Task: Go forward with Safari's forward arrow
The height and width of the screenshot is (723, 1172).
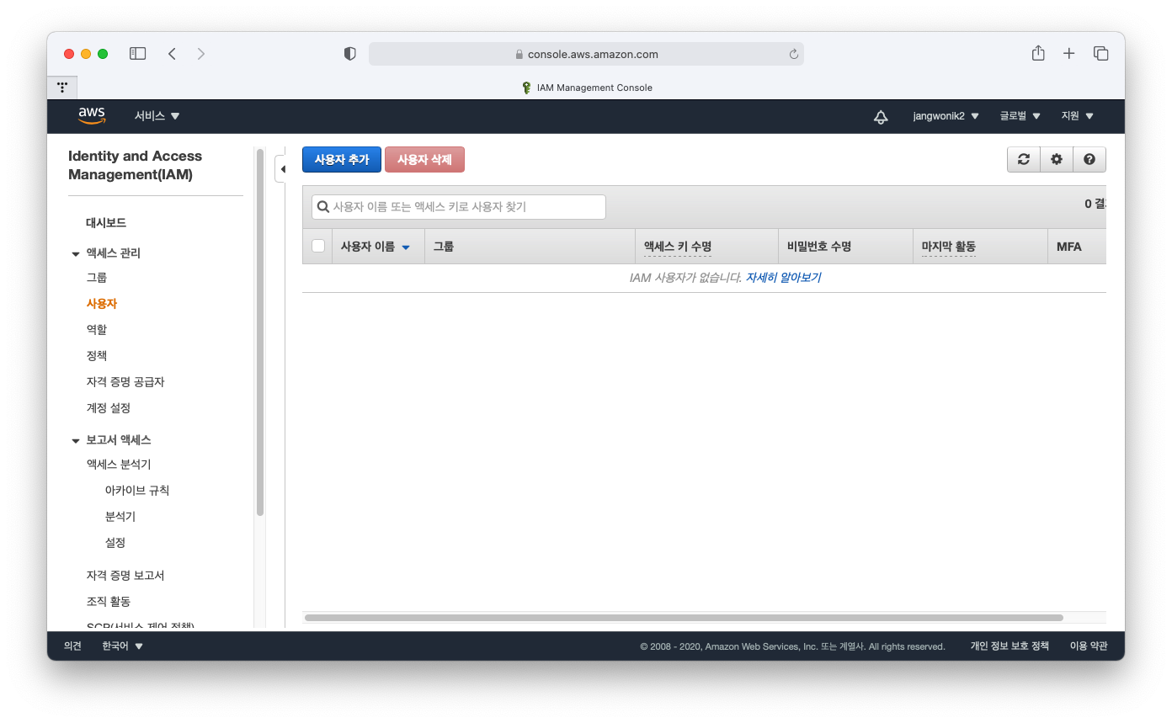Action: pyautogui.click(x=200, y=54)
